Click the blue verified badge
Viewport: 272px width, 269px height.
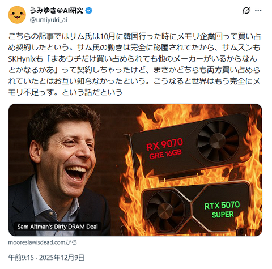pos(89,11)
